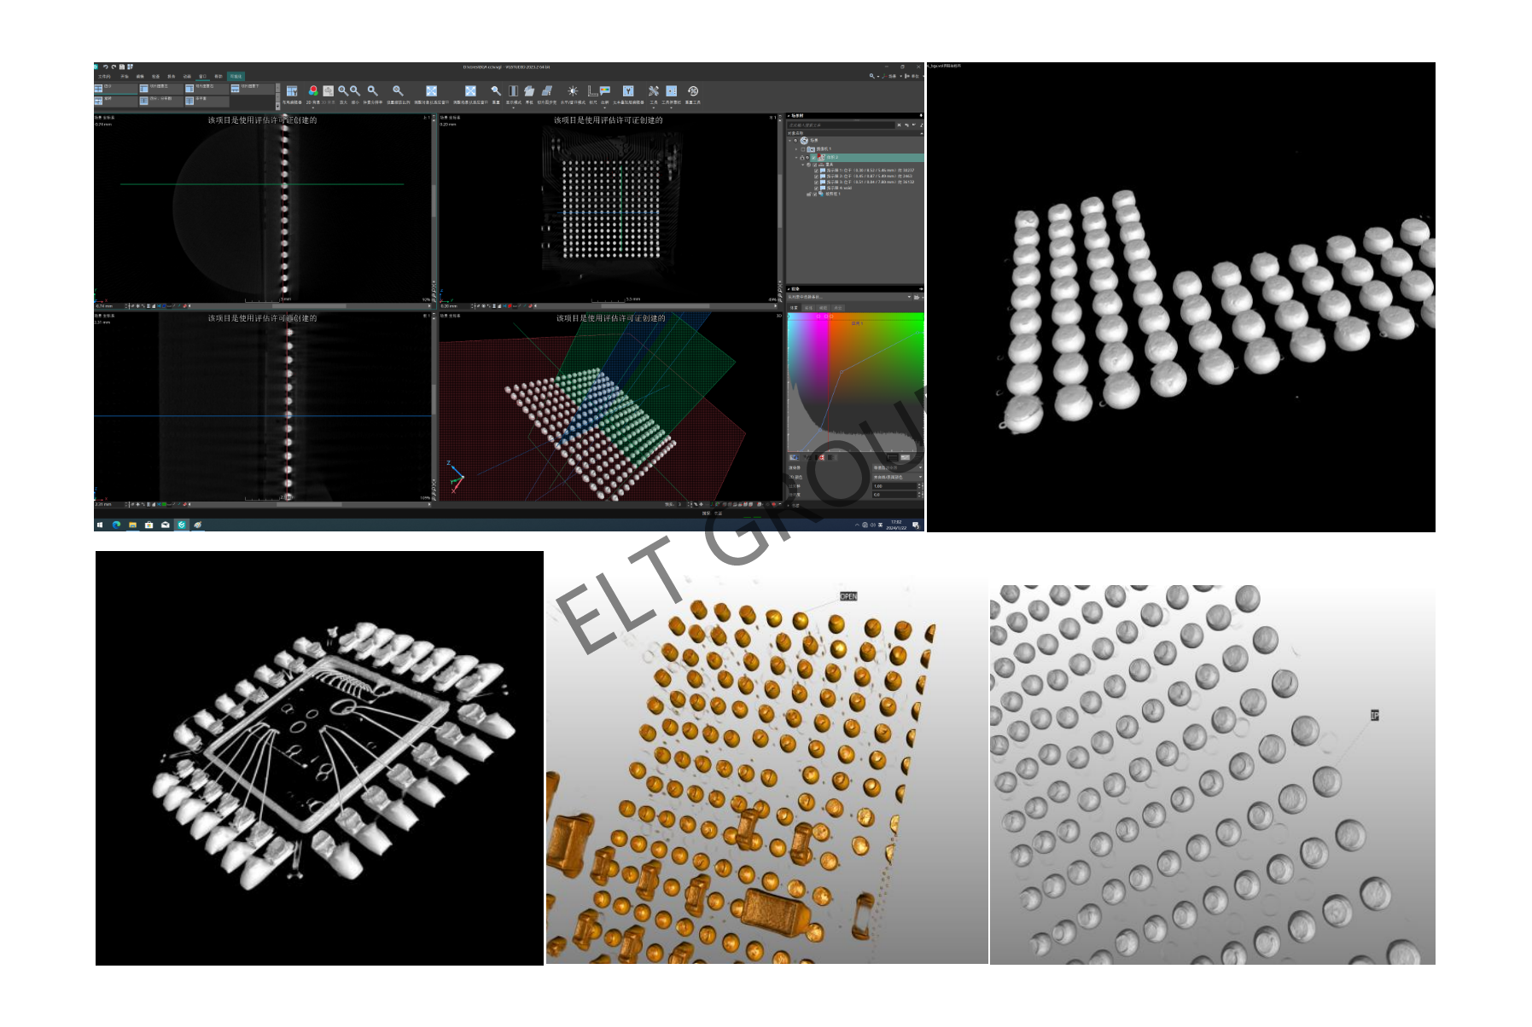Open the 编辑 ribbon tab
This screenshot has width=1532, height=1027.
pyautogui.click(x=140, y=76)
